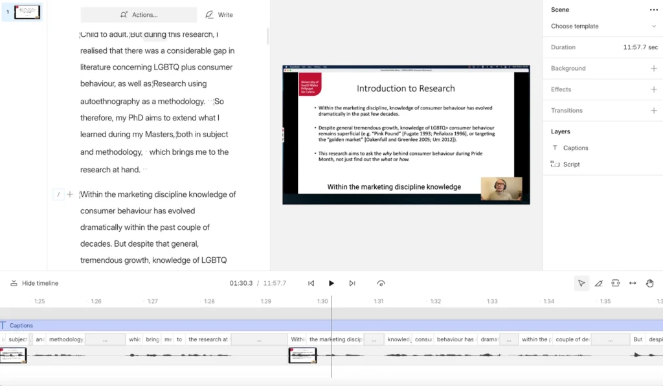Skip back to the previous segment
The width and height of the screenshot is (663, 386).
(311, 283)
